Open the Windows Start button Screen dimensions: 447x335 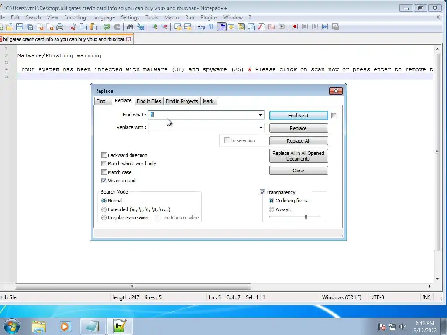click(x=11, y=326)
